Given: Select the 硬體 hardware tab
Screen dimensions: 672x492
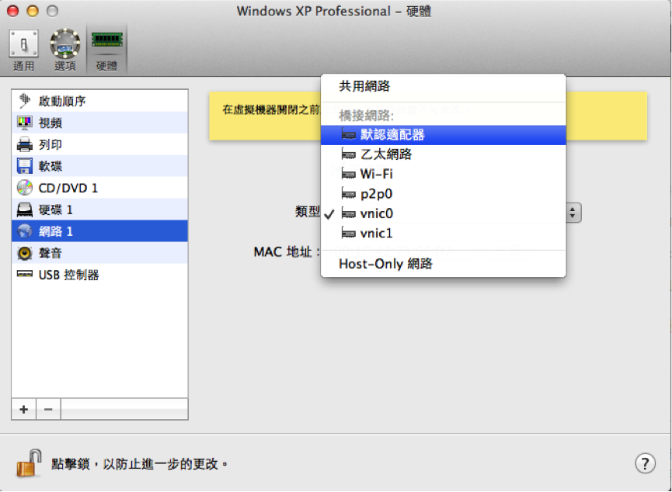Looking at the screenshot, I should [106, 50].
